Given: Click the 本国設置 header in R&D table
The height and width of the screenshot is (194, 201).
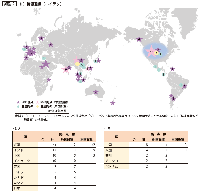Looking at the screenshot, I should point(86,140).
